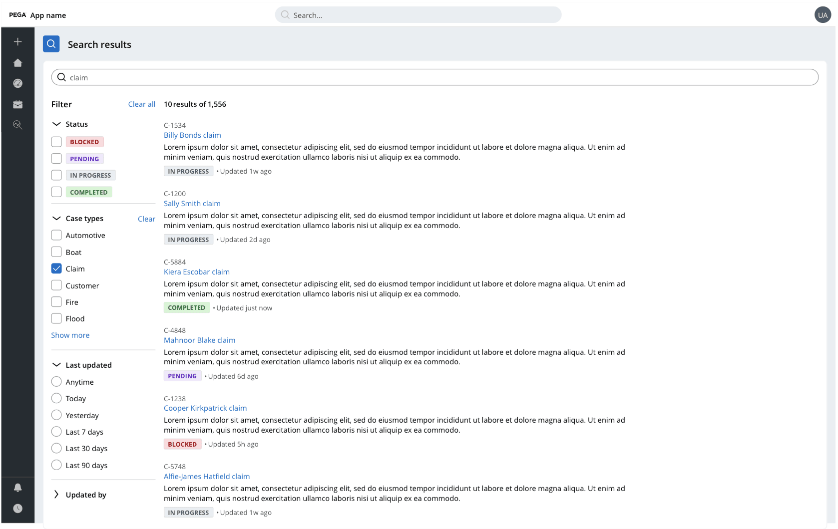The image size is (838, 529).
Task: Collapse the Last updated filter section
Action: coord(56,365)
